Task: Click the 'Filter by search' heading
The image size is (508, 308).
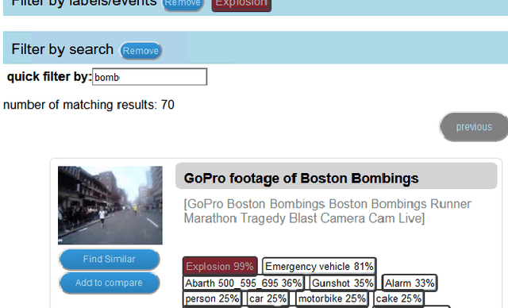Action: coord(63,49)
